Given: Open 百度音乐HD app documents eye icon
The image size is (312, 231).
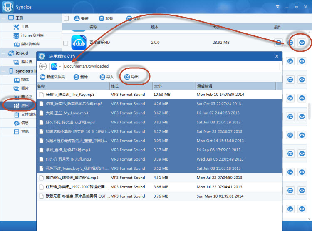Looking at the screenshot, I should tap(302, 43).
